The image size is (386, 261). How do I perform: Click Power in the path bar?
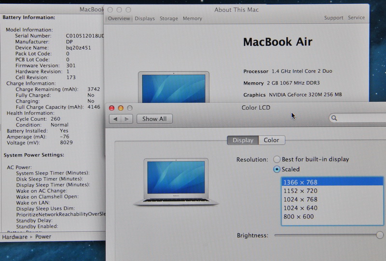tap(43, 236)
